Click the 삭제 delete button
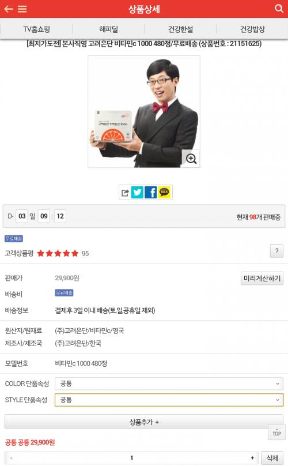Image resolution: width=288 pixels, height=466 pixels. pyautogui.click(x=272, y=458)
